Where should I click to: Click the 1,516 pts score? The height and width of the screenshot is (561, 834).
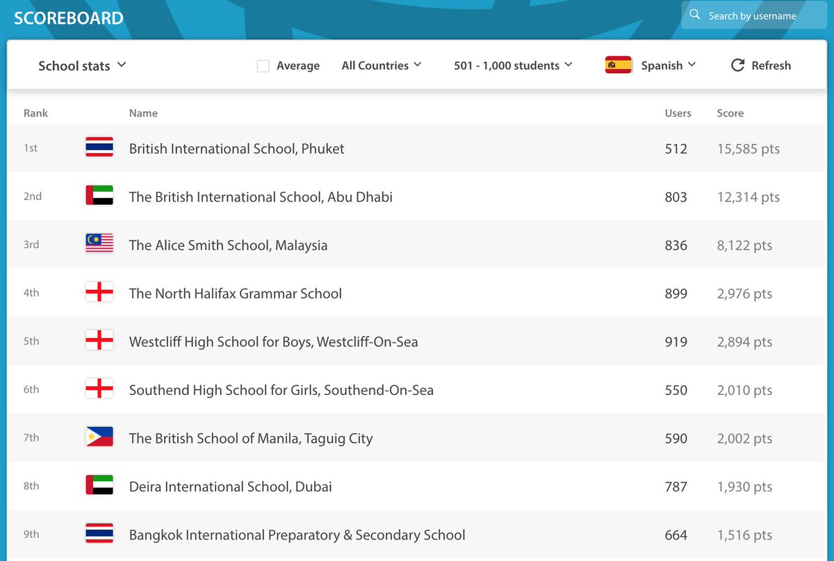(744, 535)
